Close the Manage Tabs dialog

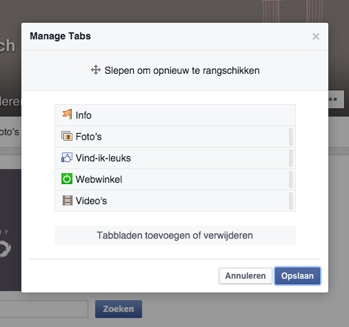point(316,37)
